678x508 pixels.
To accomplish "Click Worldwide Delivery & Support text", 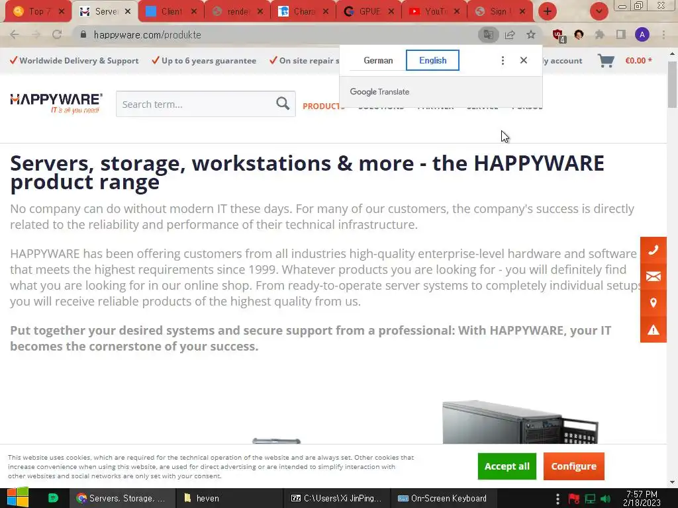I will pyautogui.click(x=79, y=61).
